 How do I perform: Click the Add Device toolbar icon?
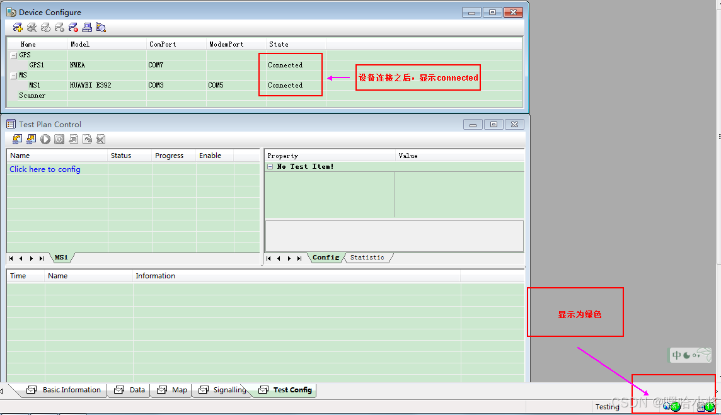[18, 27]
